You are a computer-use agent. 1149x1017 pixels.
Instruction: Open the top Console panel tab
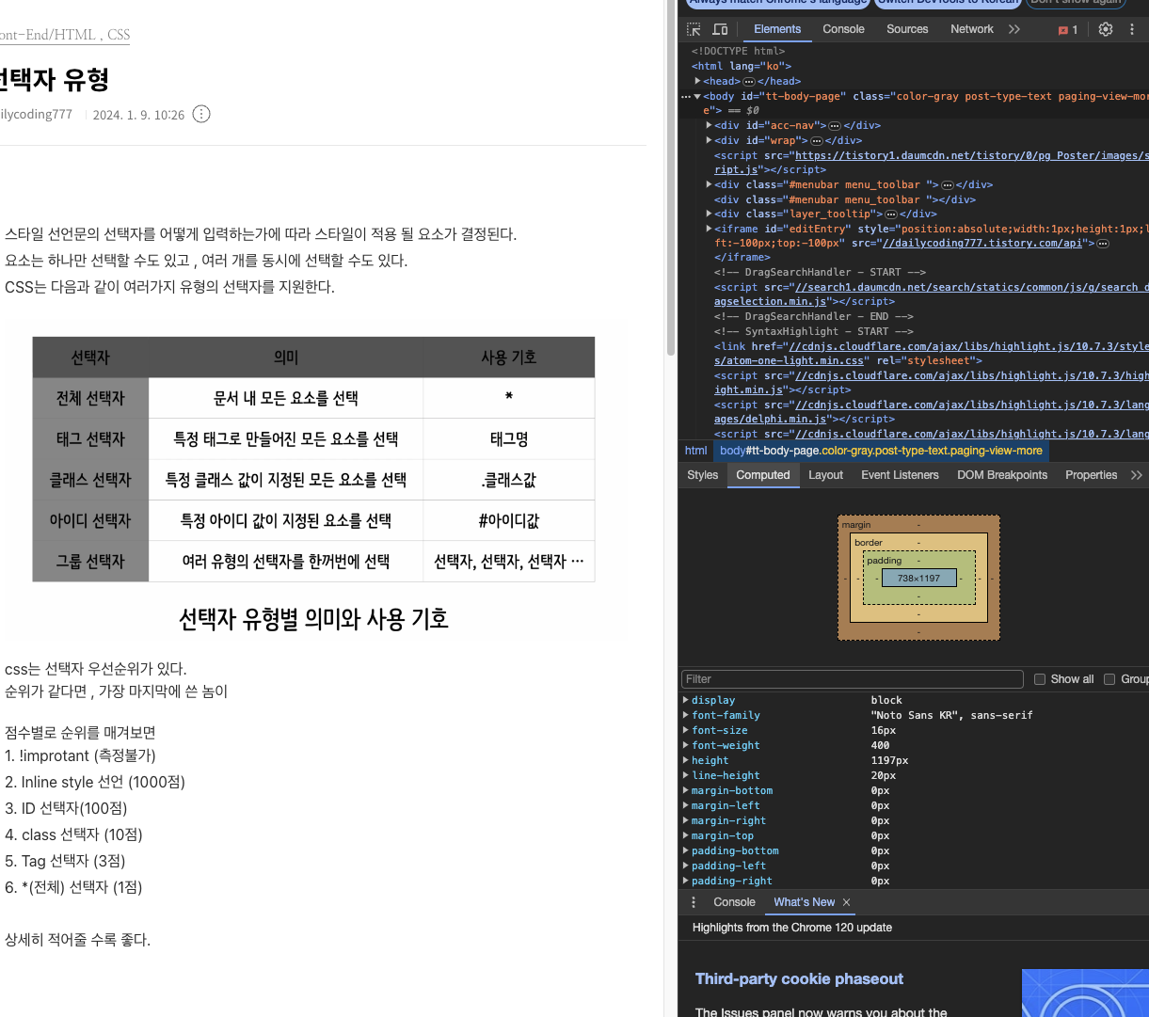843,29
